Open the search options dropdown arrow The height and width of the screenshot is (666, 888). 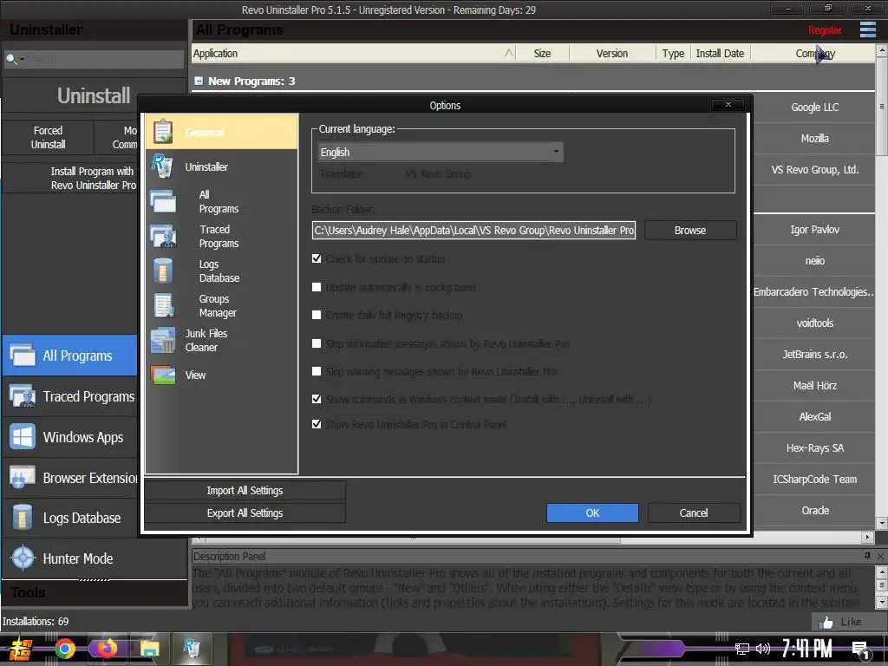pyautogui.click(x=22, y=59)
